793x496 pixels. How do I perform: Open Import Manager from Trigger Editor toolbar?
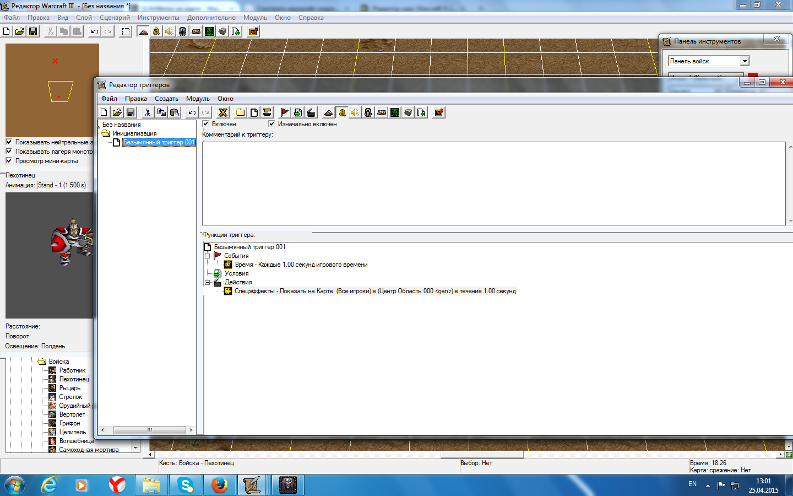tap(421, 112)
